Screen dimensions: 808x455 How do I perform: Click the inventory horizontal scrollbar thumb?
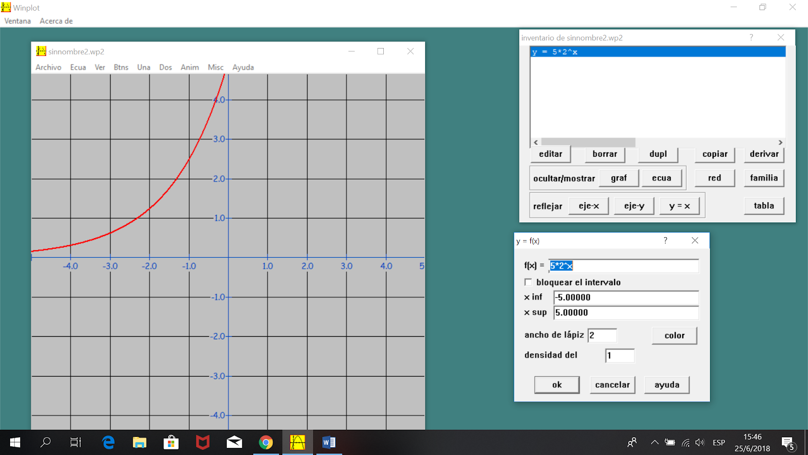588,143
